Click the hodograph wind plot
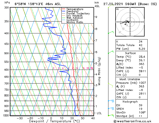 coord(130,22)
